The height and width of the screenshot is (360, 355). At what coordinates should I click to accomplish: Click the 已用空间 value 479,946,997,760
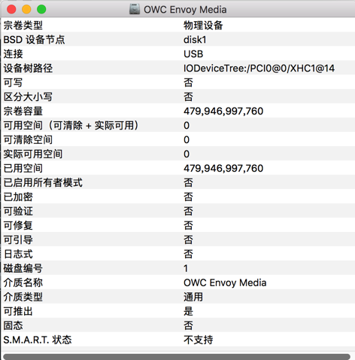[223, 169]
